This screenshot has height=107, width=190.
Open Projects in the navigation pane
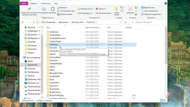click(31, 53)
